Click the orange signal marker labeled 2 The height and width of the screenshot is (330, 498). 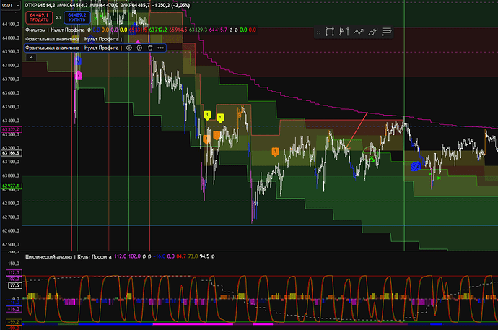pyautogui.click(x=275, y=151)
